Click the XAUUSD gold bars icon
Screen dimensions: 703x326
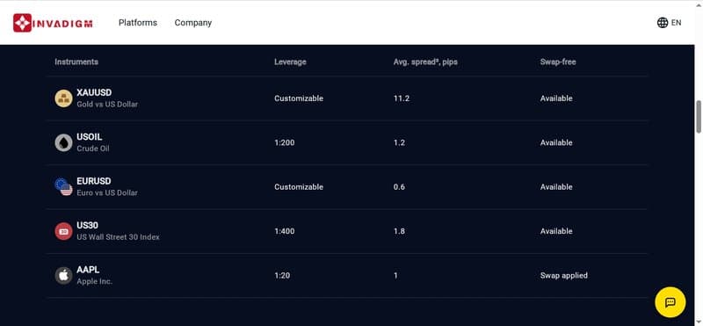[x=63, y=98]
